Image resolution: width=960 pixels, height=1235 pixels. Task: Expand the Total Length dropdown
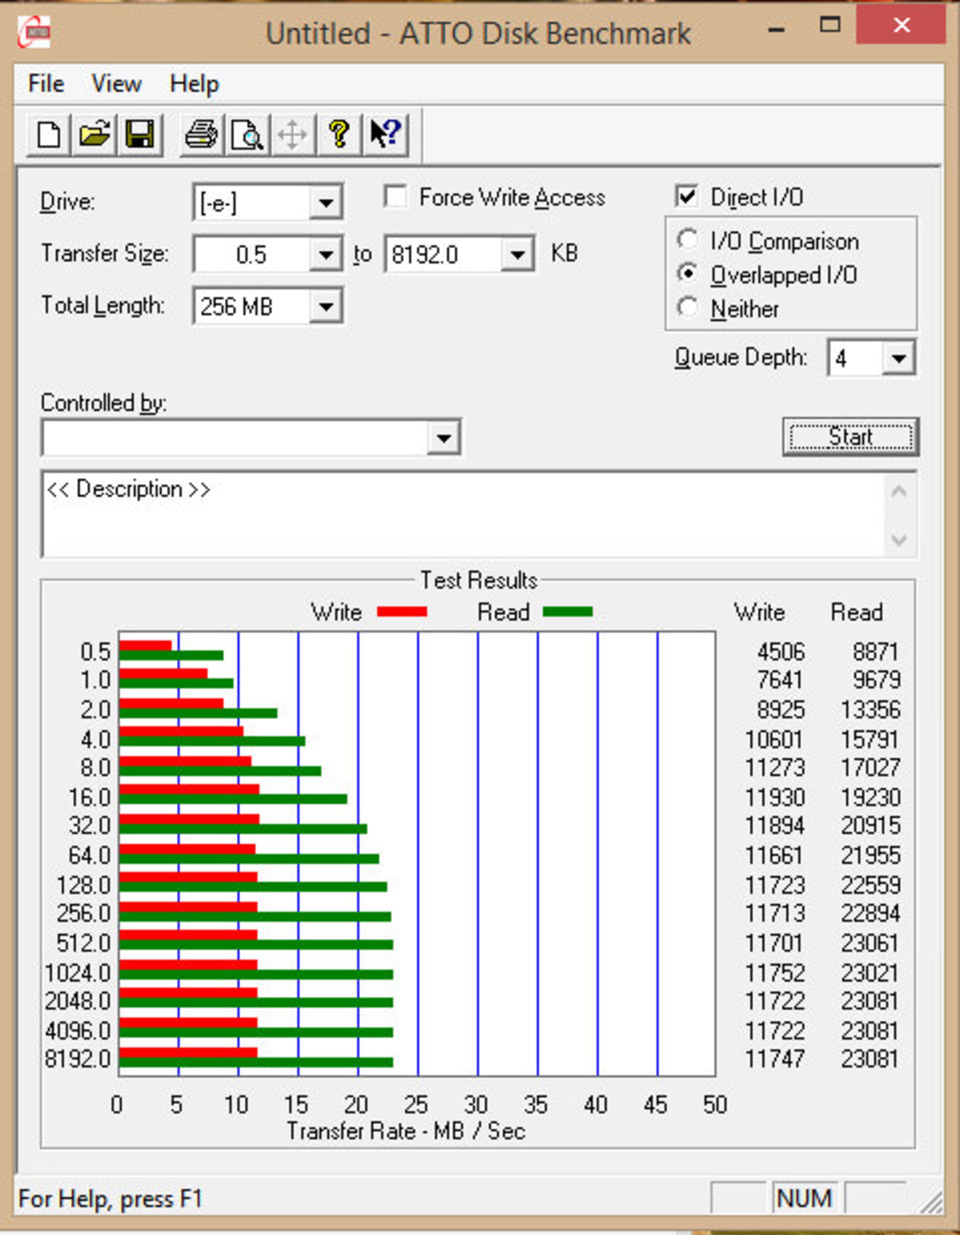325,307
